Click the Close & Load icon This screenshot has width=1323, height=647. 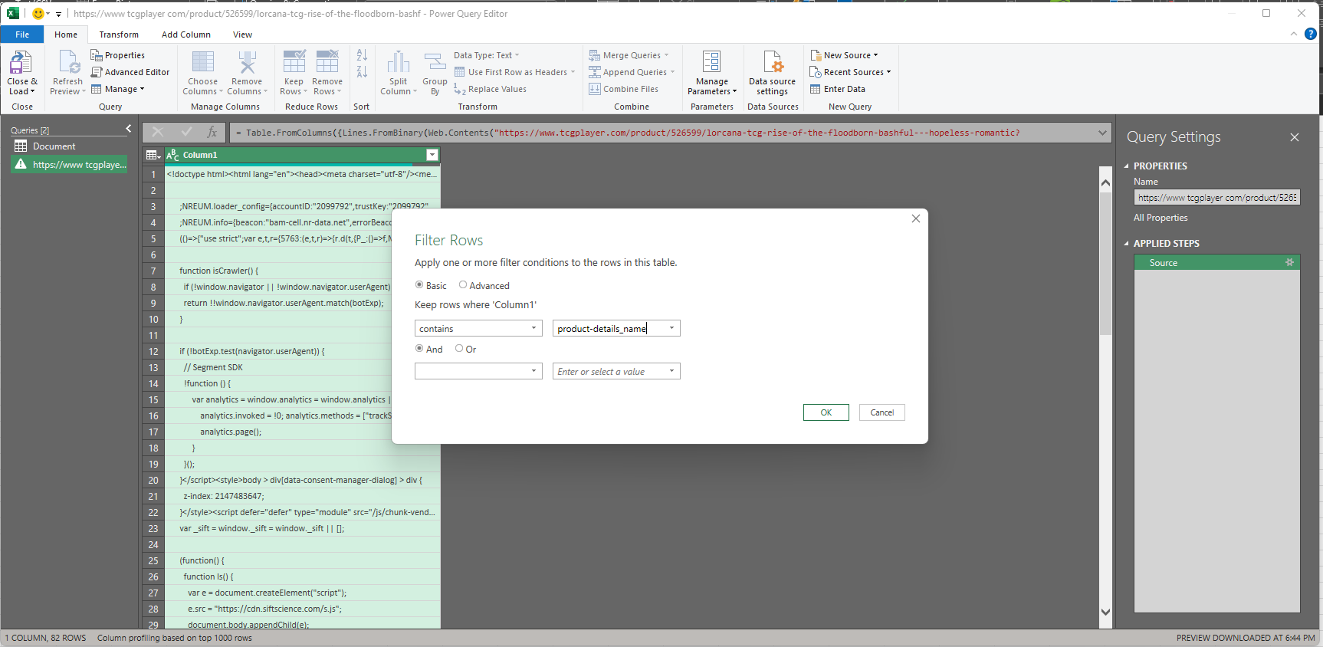click(21, 63)
